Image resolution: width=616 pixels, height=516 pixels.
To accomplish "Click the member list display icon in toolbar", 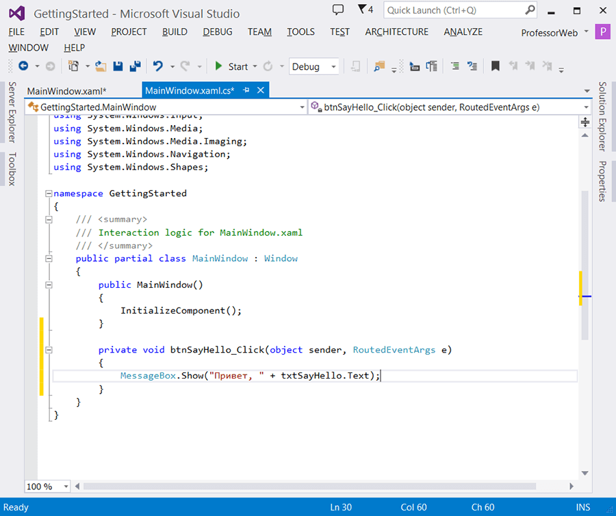I will pyautogui.click(x=415, y=67).
